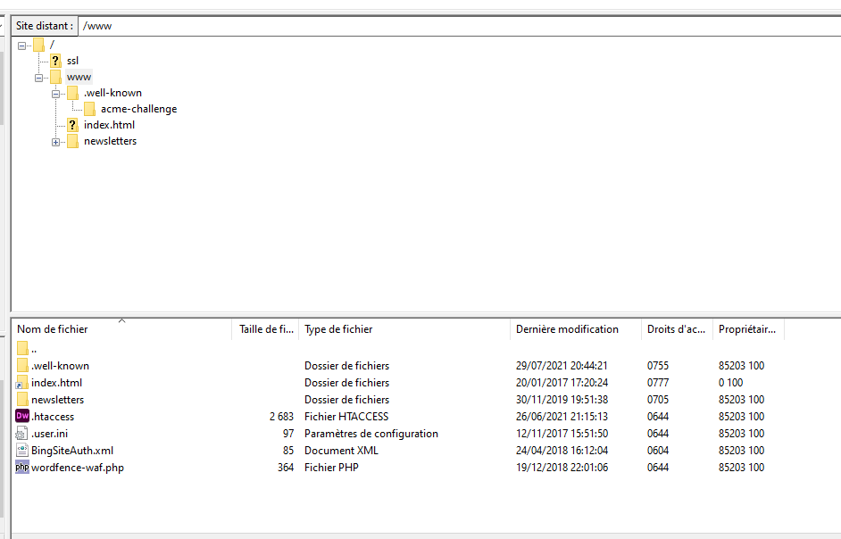Select the .well-known folder in file list
The width and height of the screenshot is (841, 539).
pyautogui.click(x=60, y=366)
